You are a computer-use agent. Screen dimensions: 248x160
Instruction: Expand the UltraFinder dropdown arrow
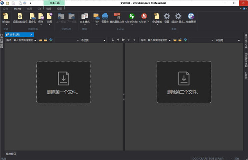(x=132, y=25)
